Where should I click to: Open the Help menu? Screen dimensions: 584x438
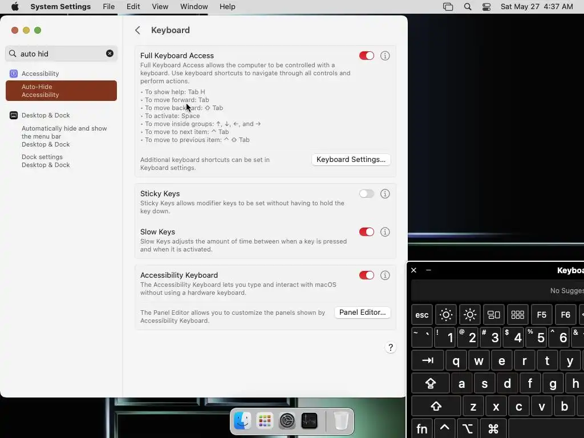click(x=227, y=7)
